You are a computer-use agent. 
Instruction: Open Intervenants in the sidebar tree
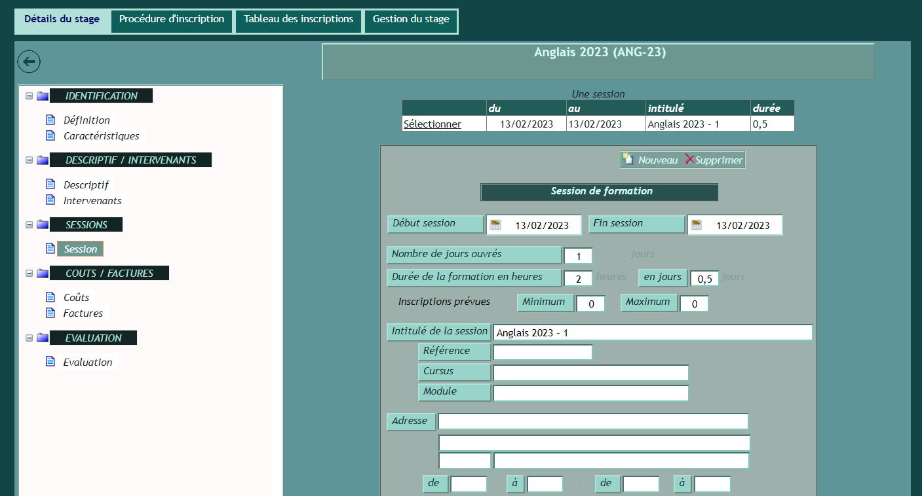pos(92,201)
